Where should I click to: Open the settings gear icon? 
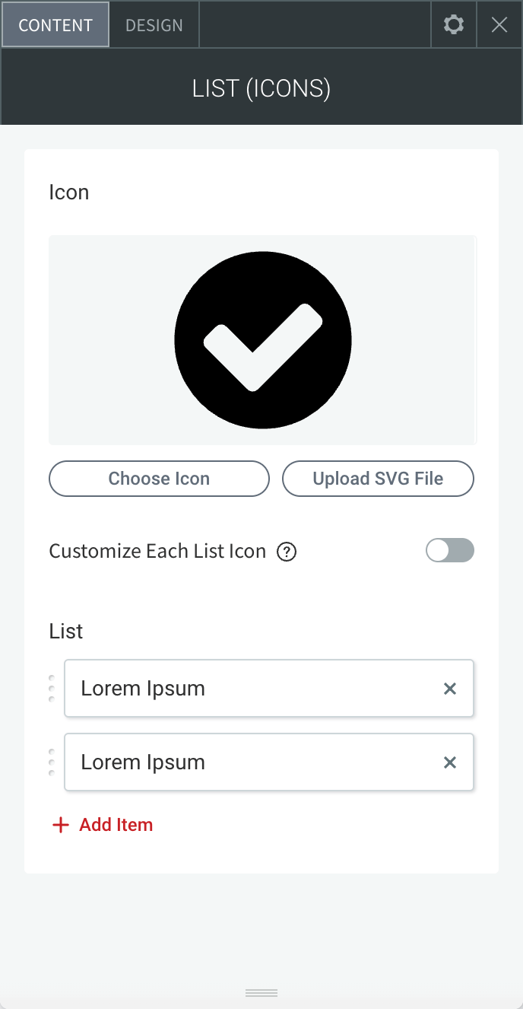[454, 24]
